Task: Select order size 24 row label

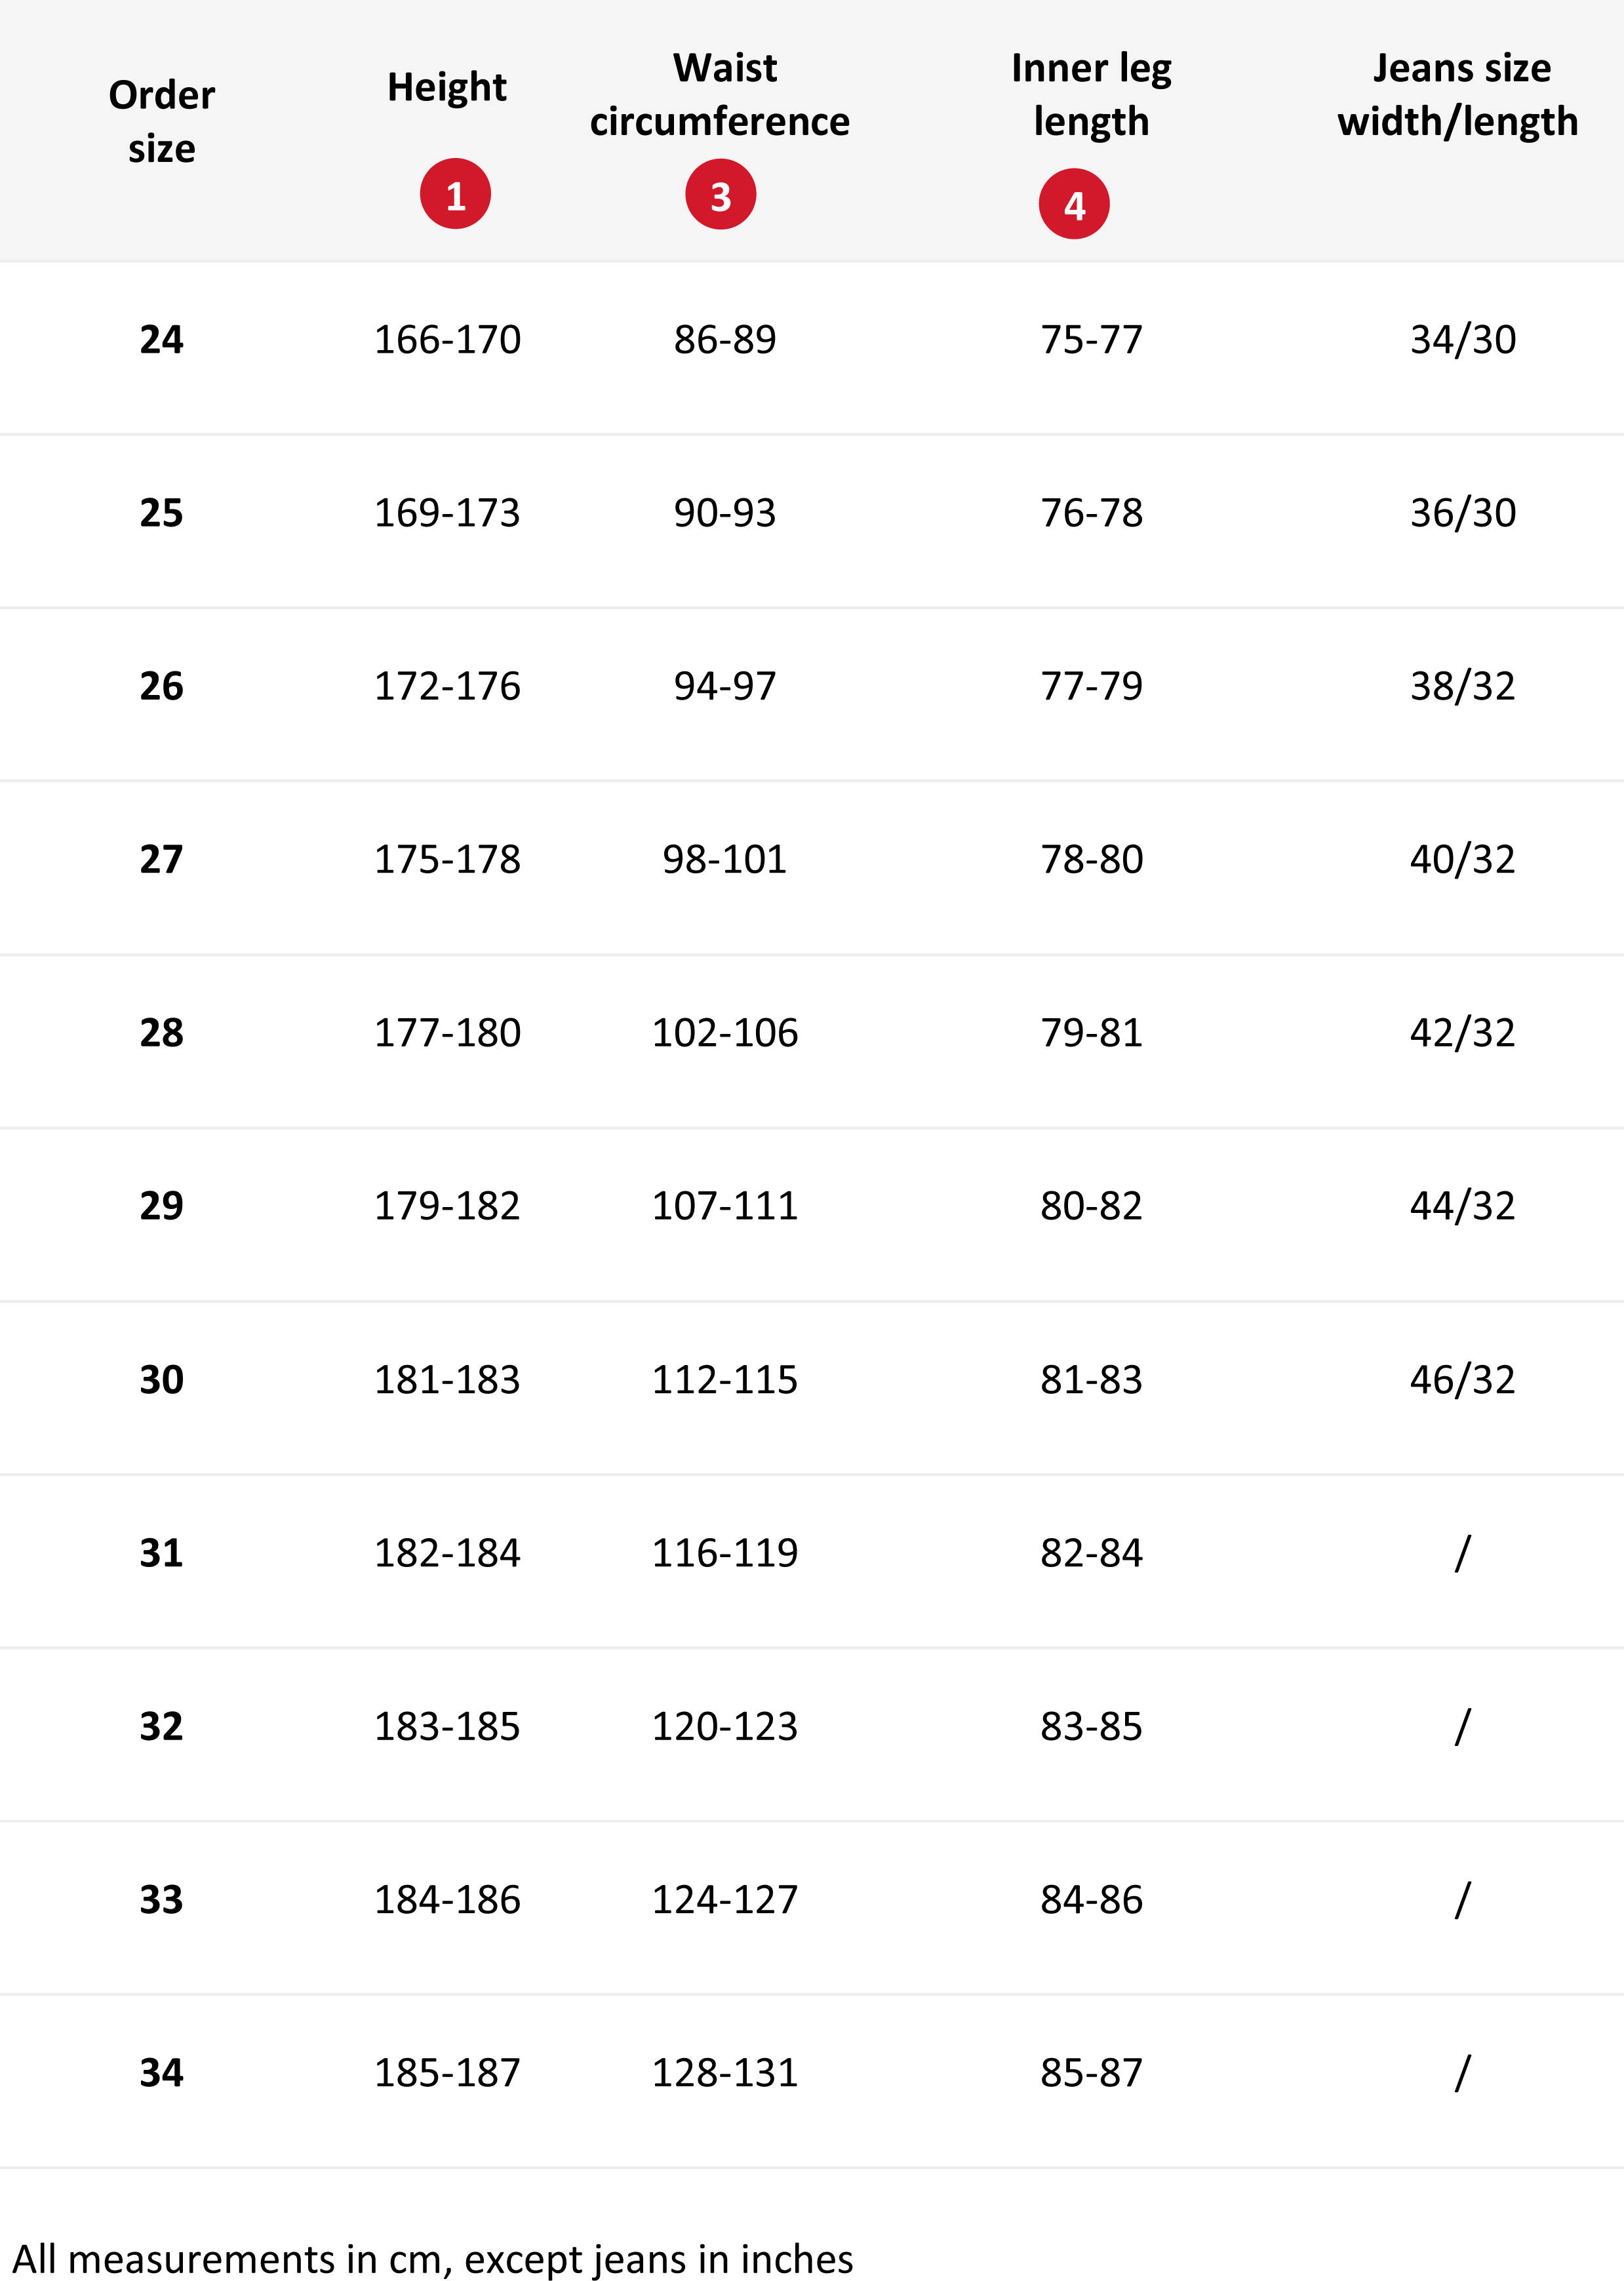Action: [162, 340]
